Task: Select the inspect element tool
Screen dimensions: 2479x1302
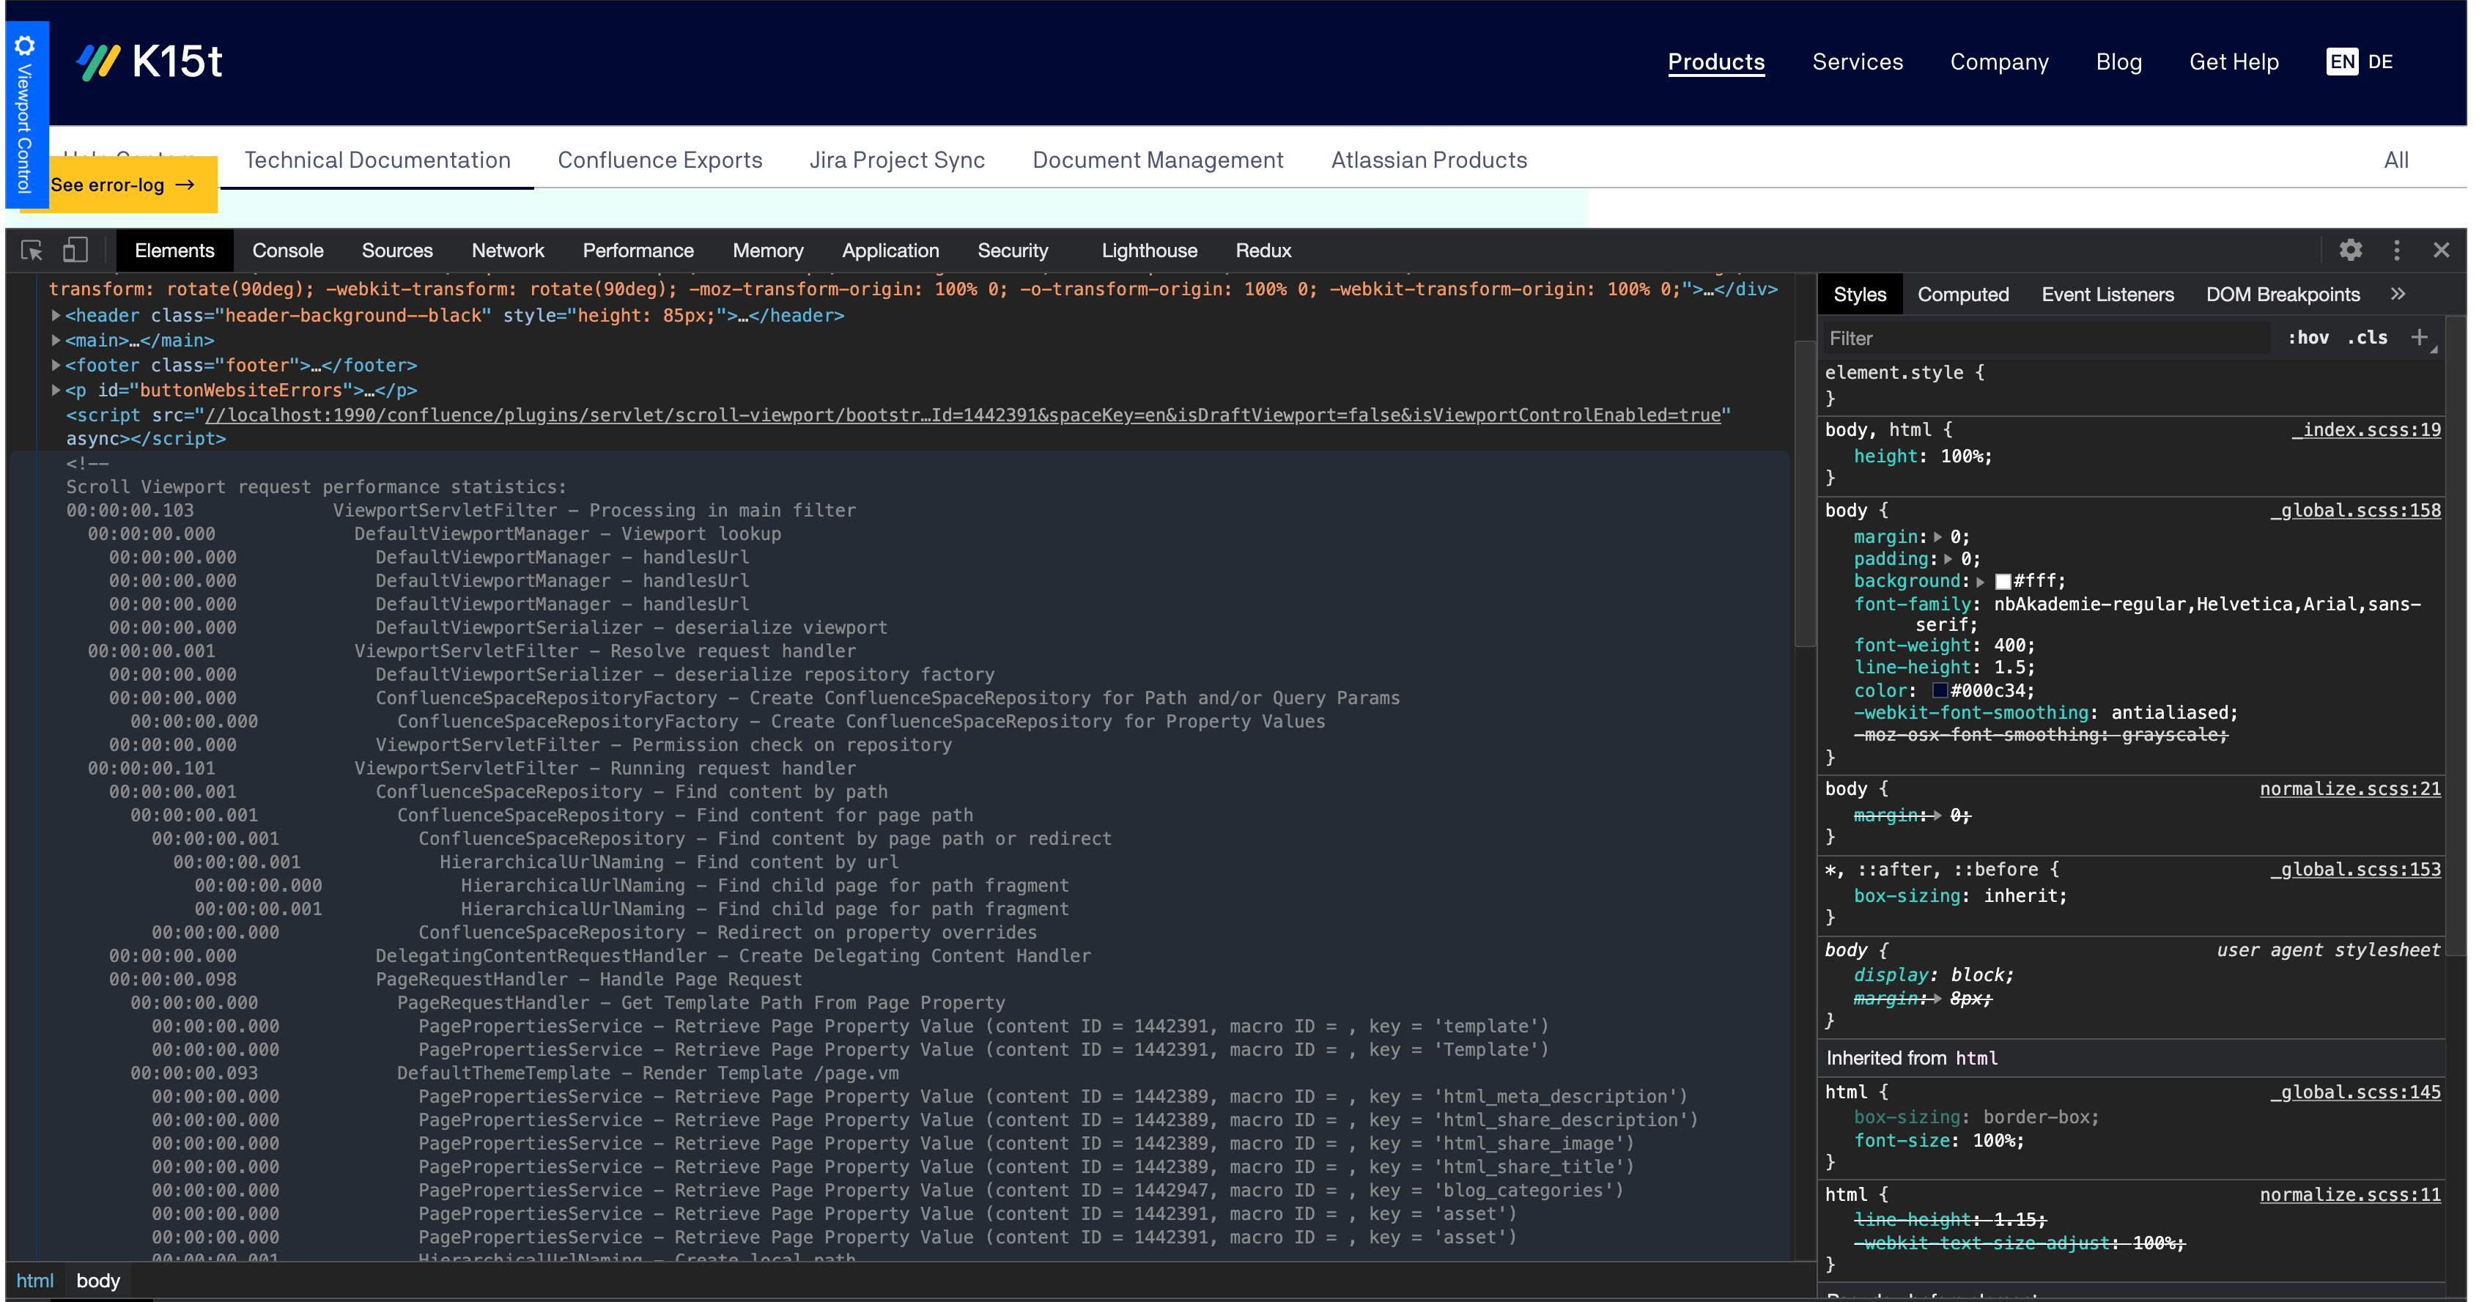Action: click(x=31, y=250)
